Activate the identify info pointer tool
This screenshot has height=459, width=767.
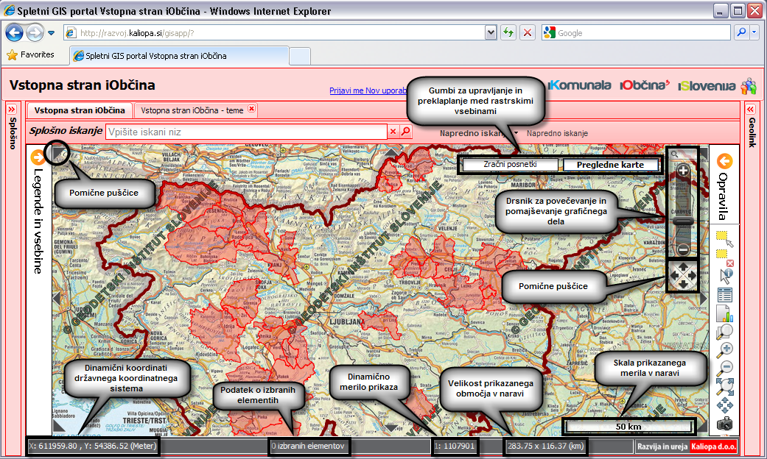pyautogui.click(x=724, y=276)
